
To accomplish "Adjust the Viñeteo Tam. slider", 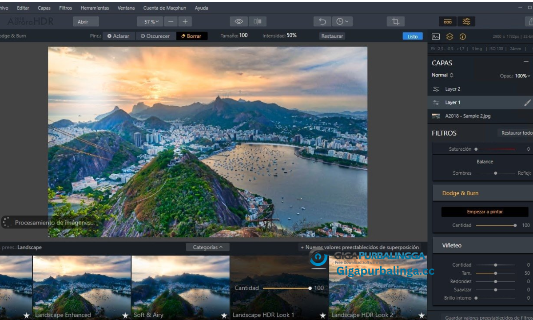I will click(496, 273).
